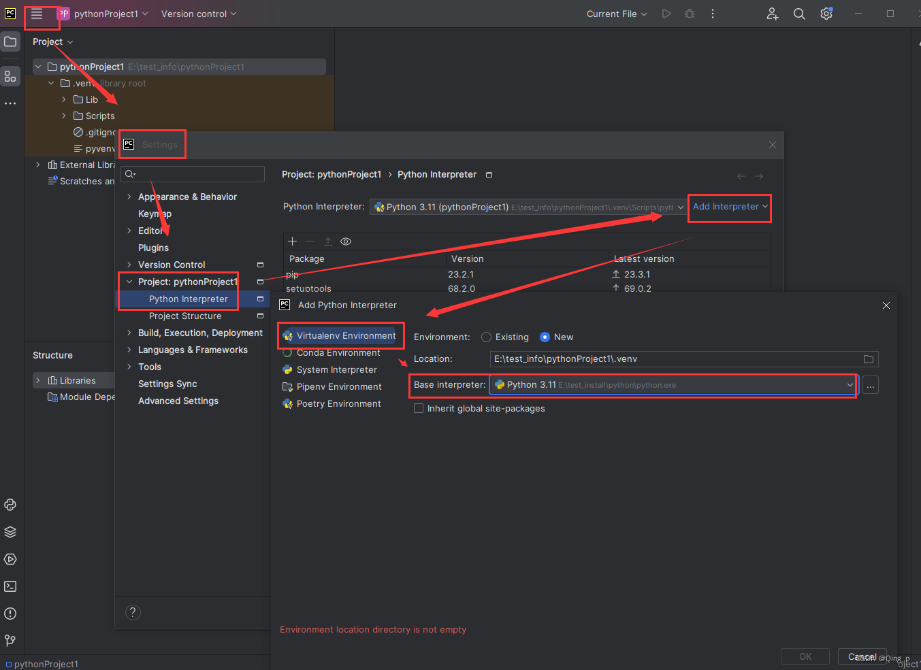Image resolution: width=921 pixels, height=670 pixels.
Task: Open Project Structure settings page
Action: pos(185,316)
